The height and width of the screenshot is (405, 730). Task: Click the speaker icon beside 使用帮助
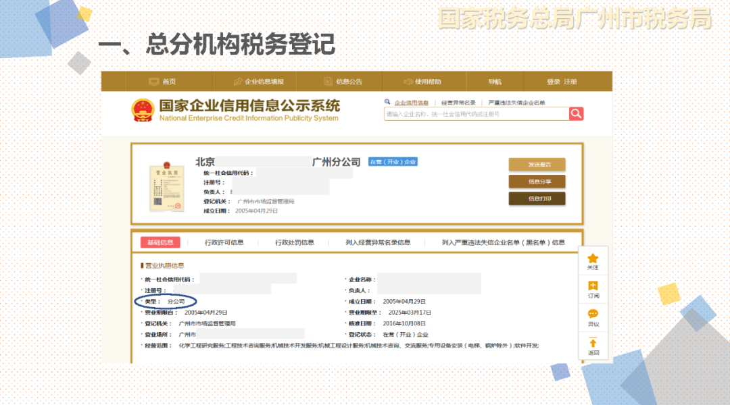408,82
